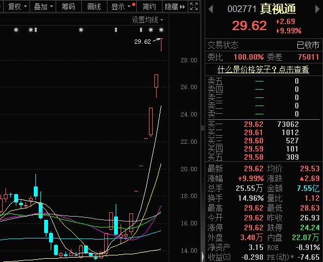Click 买三 volume 527
Screen dimensions: 323x262
292,141
